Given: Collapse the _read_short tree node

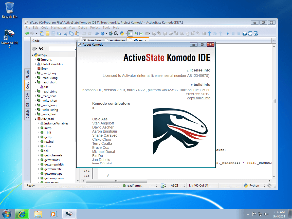Looking at the screenshot, I should tap(35, 82).
